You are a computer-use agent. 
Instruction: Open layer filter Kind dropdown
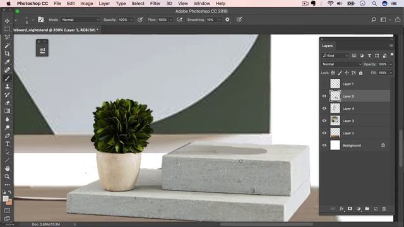[335, 55]
